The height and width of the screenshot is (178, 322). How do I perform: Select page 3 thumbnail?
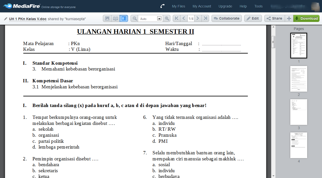pos(299,112)
